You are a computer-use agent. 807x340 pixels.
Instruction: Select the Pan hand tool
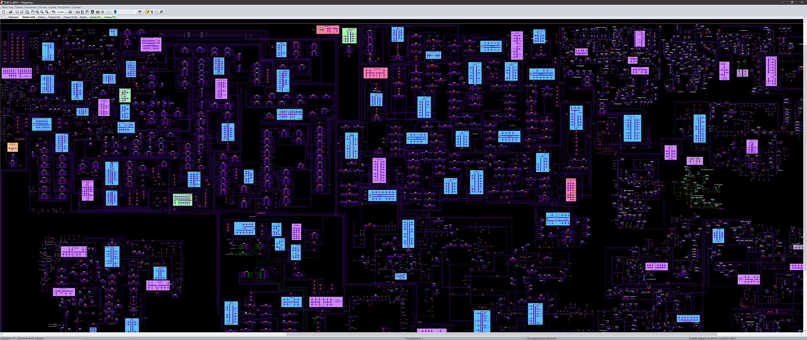[x=32, y=12]
